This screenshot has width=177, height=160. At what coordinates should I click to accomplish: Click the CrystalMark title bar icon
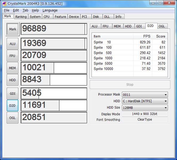[4, 3]
